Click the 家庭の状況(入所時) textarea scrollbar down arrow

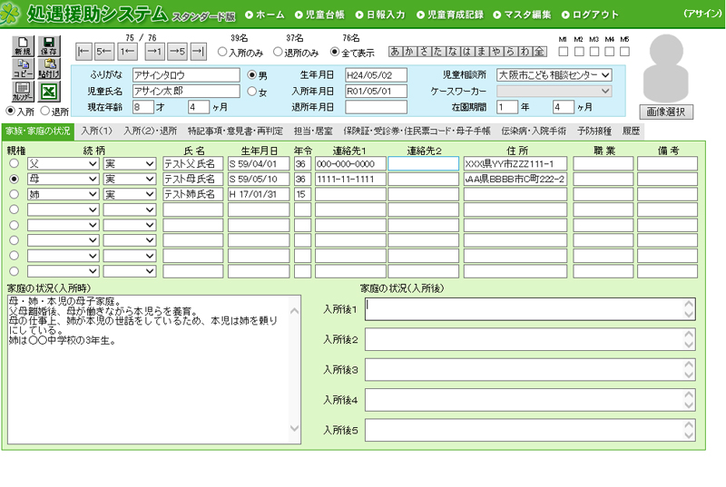294,428
